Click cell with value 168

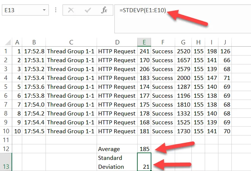click(x=144, y=122)
